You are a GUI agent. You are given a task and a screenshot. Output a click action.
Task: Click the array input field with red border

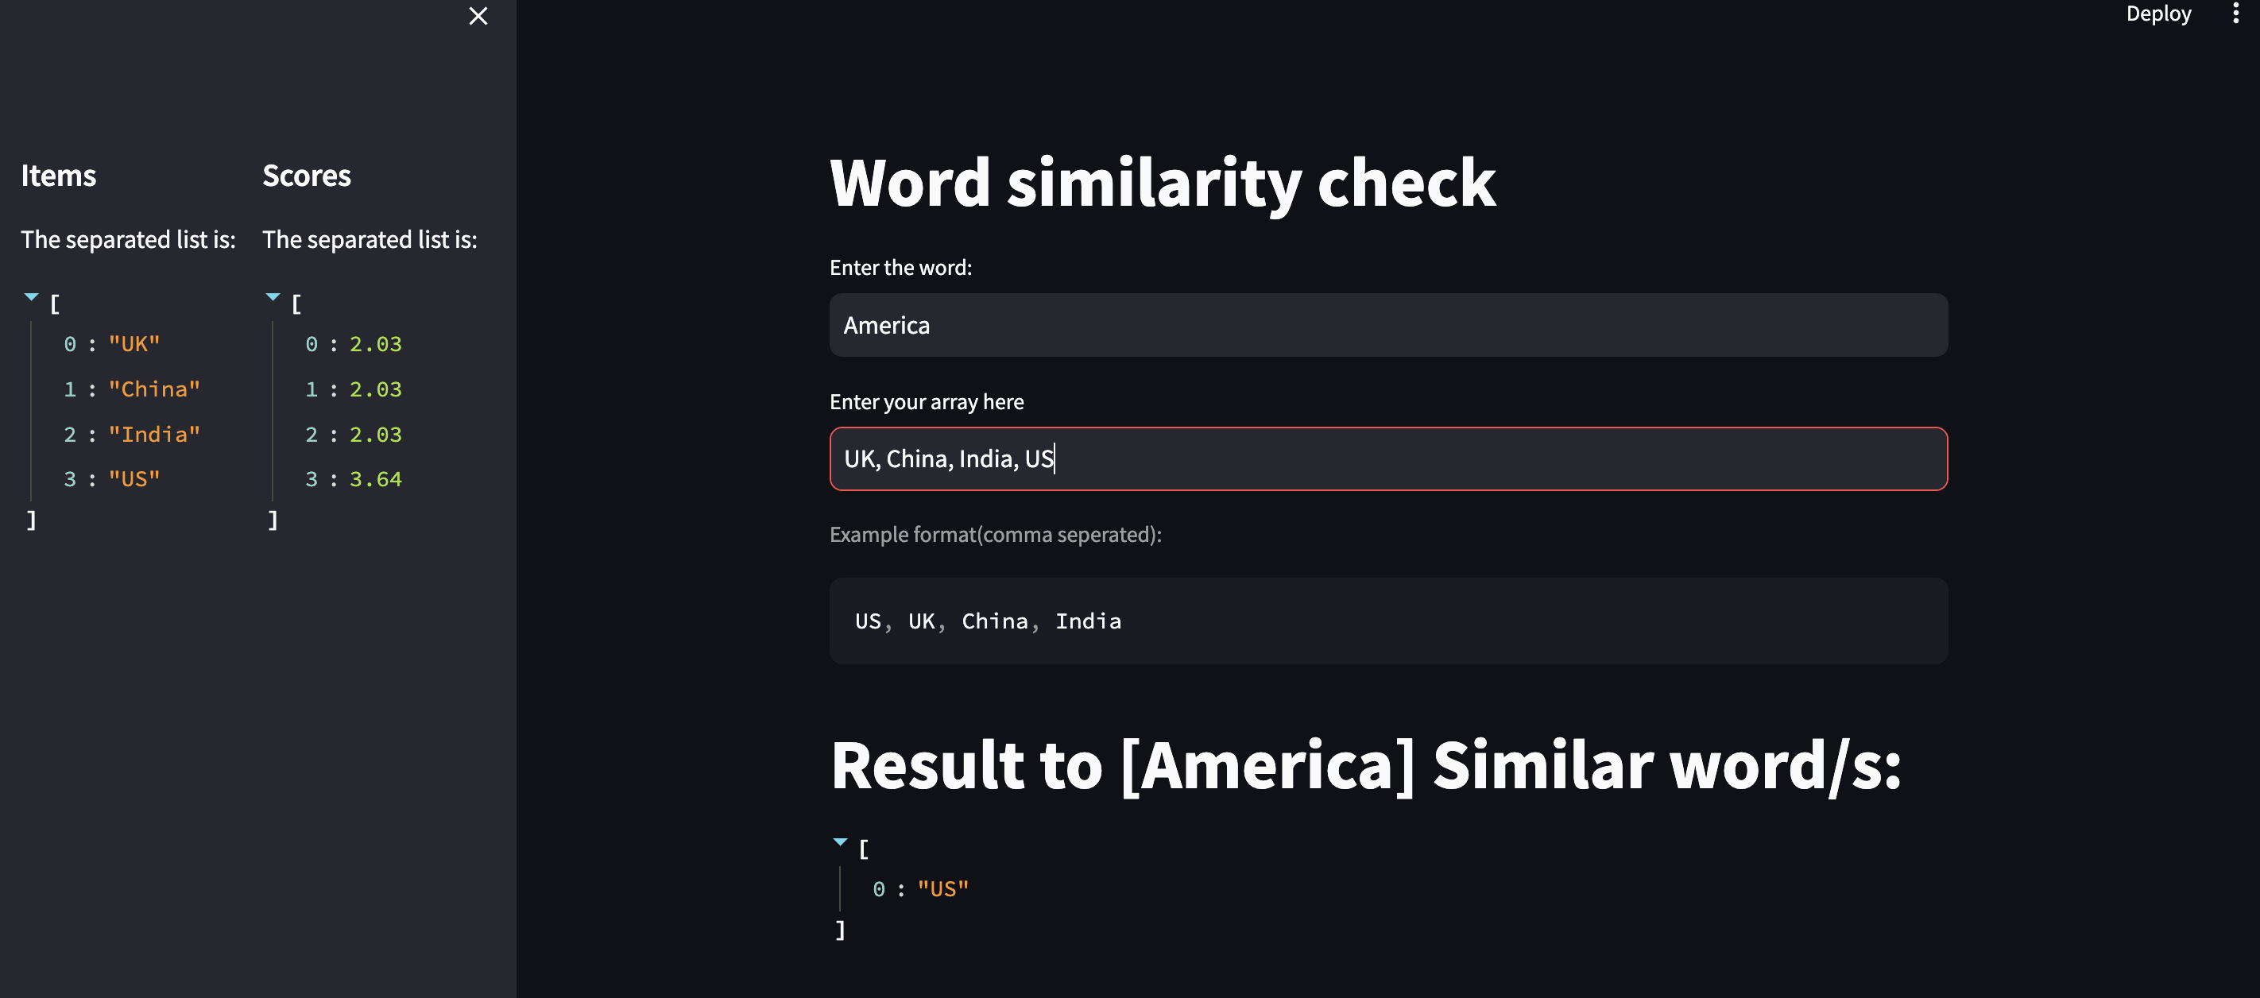pyautogui.click(x=1388, y=458)
